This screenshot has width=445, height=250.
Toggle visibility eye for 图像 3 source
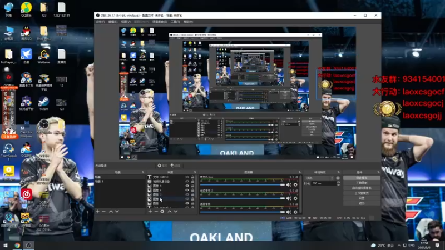[187, 195]
